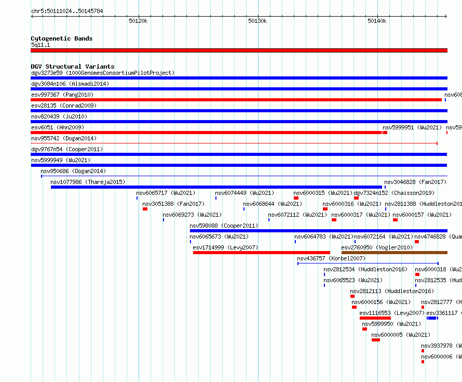Click the 50120k ruler tick label
The width and height of the screenshot is (462, 382).
click(138, 21)
